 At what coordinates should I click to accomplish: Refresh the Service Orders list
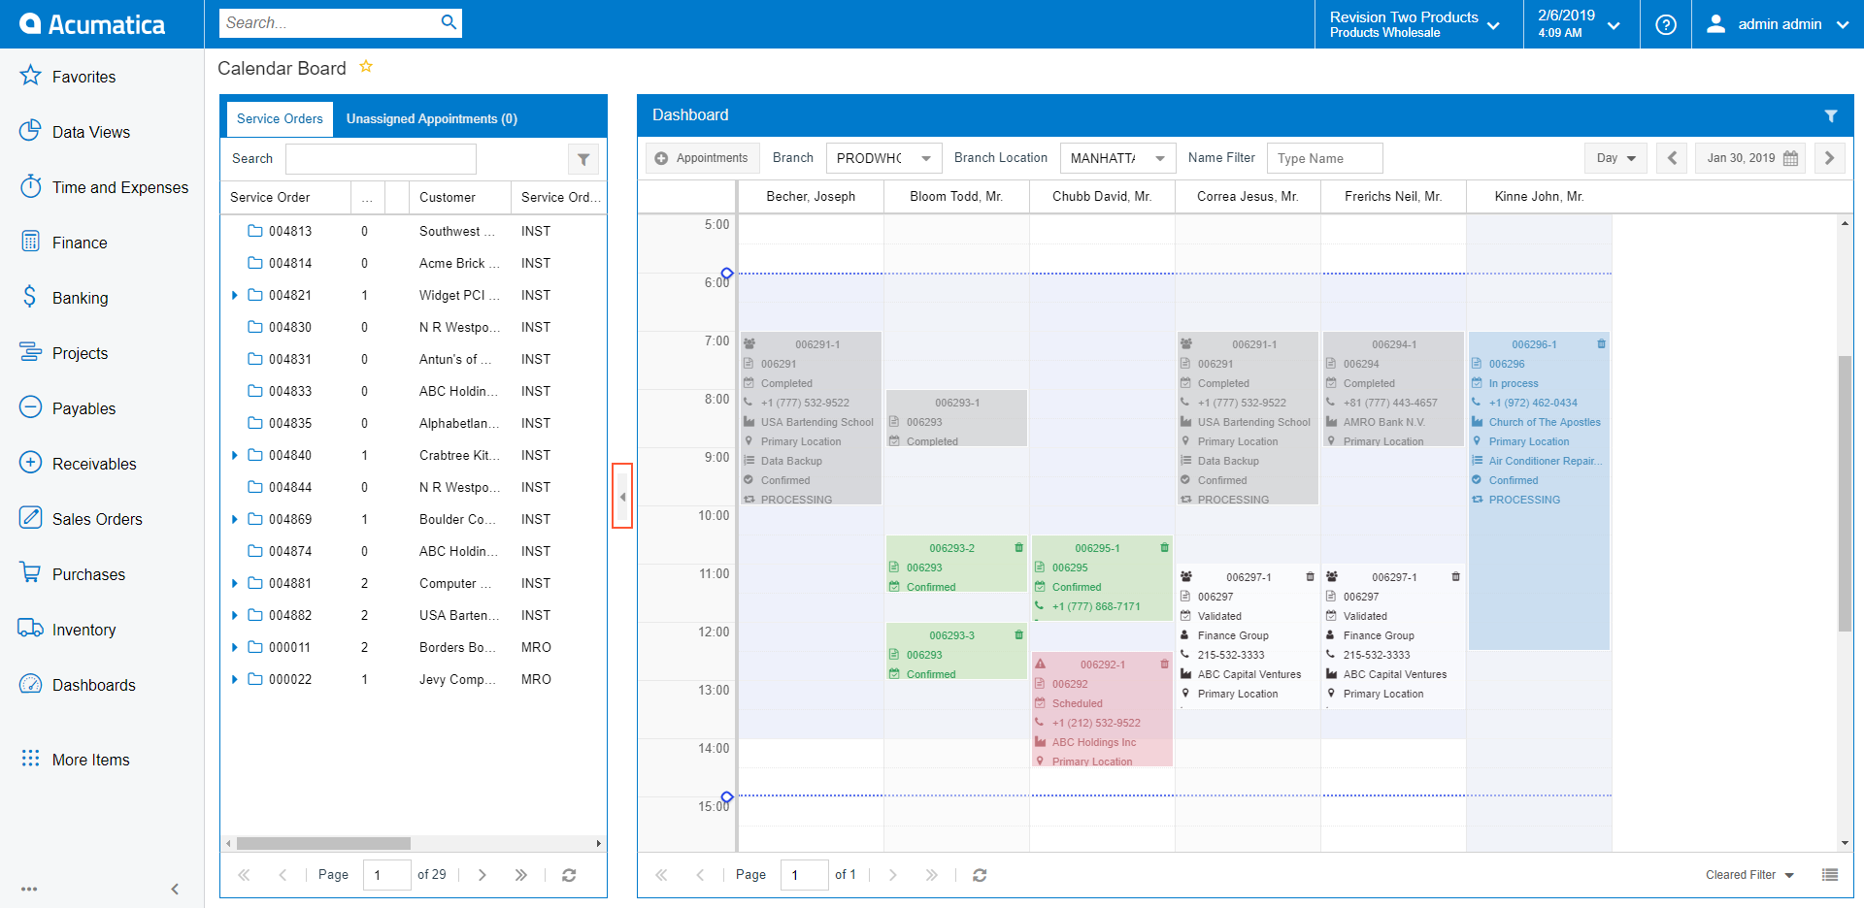tap(569, 875)
